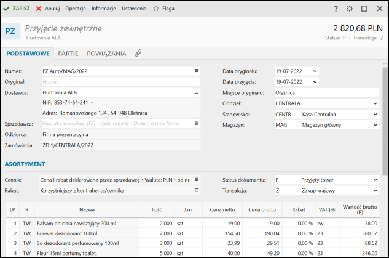This screenshot has height=258, width=389.
Task: Open the Dostawca field list icon
Action: [x=197, y=92]
